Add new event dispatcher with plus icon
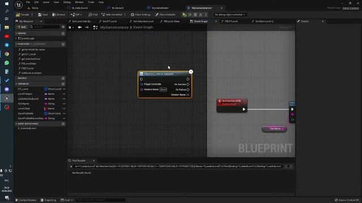This screenshot has width=362, height=203. 63,124
